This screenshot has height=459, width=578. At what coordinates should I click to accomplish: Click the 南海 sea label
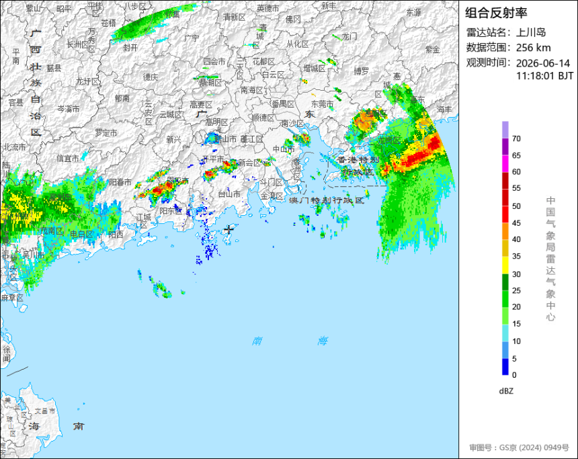pos(290,341)
